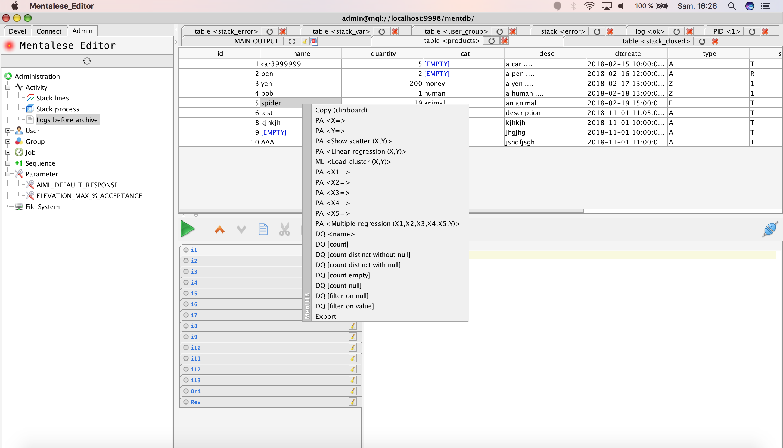Click the blue plug connection icon
The height and width of the screenshot is (448, 783).
pos(770,229)
